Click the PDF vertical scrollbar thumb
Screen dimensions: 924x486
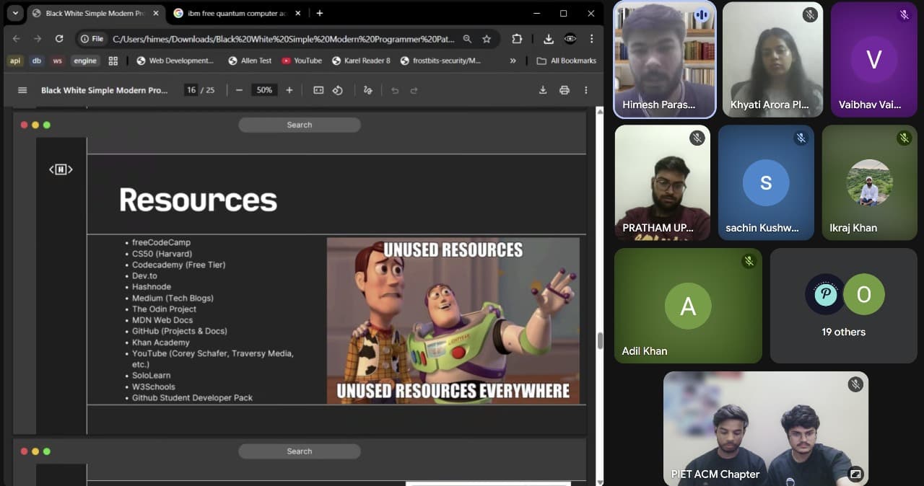pyautogui.click(x=600, y=342)
